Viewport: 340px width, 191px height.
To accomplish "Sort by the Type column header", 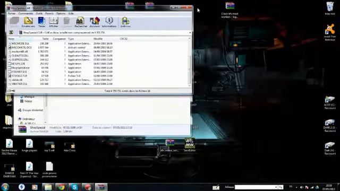I will coord(71,39).
